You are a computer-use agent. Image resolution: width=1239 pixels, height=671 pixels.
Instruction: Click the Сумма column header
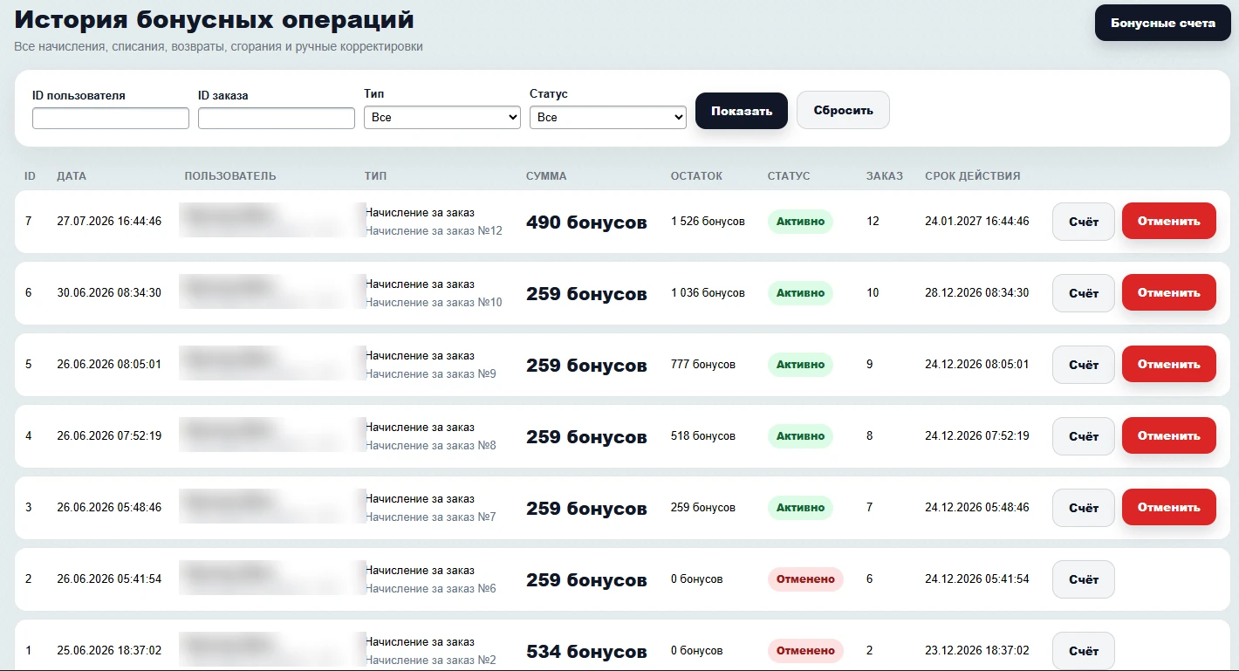546,176
